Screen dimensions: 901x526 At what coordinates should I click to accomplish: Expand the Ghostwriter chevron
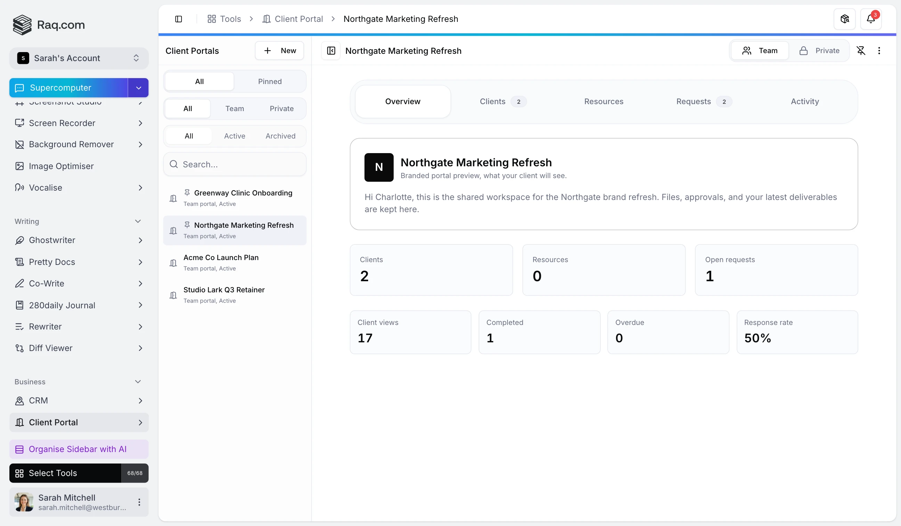click(x=140, y=240)
